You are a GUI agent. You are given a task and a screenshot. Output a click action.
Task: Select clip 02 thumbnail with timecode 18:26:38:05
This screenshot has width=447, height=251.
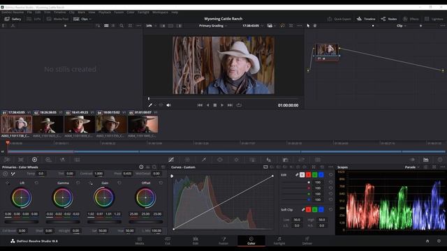pyautogui.click(x=48, y=124)
